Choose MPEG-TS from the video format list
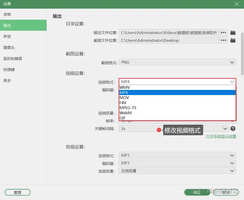The width and height of the screenshot is (244, 200). pyautogui.click(x=177, y=108)
